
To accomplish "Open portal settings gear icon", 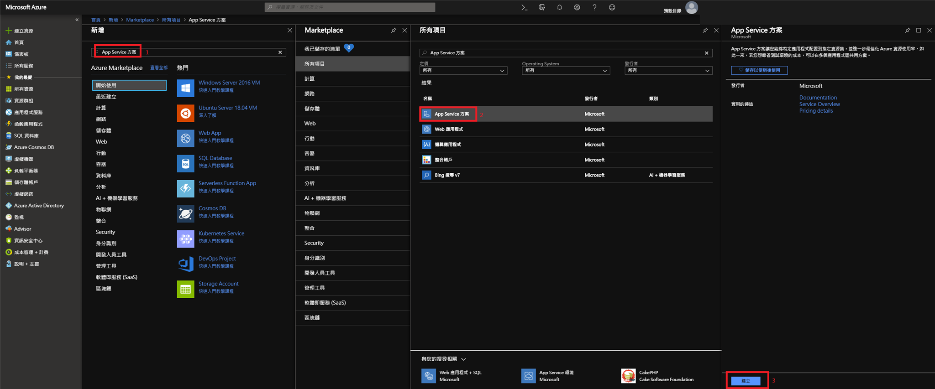I will [577, 7].
